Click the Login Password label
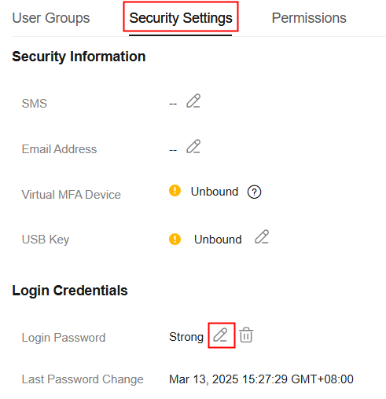Image resolution: width=386 pixels, height=399 pixels. click(64, 338)
